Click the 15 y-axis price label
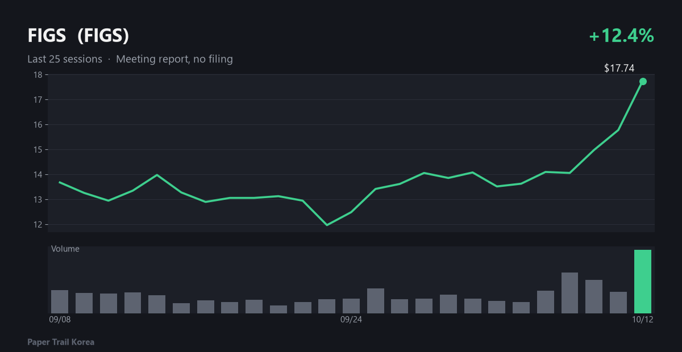The height and width of the screenshot is (352, 682). [38, 150]
